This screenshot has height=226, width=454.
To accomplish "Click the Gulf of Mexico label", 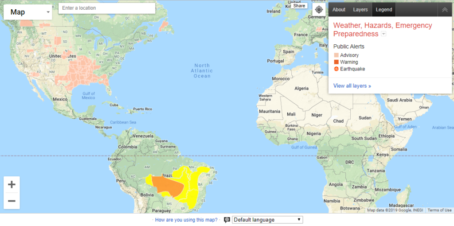I will 88,96.
